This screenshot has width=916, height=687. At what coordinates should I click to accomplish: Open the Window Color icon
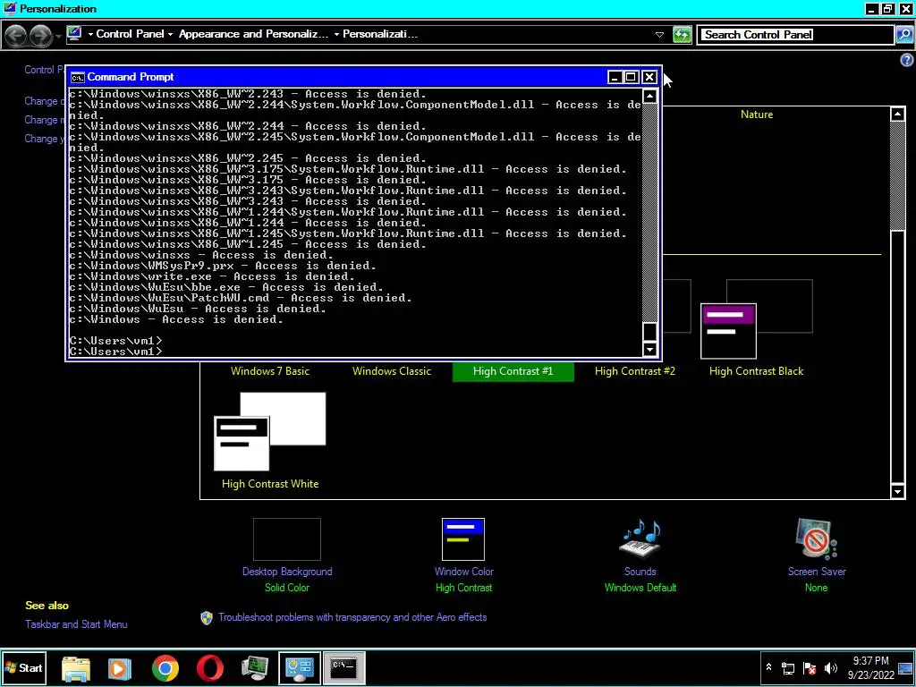click(463, 539)
